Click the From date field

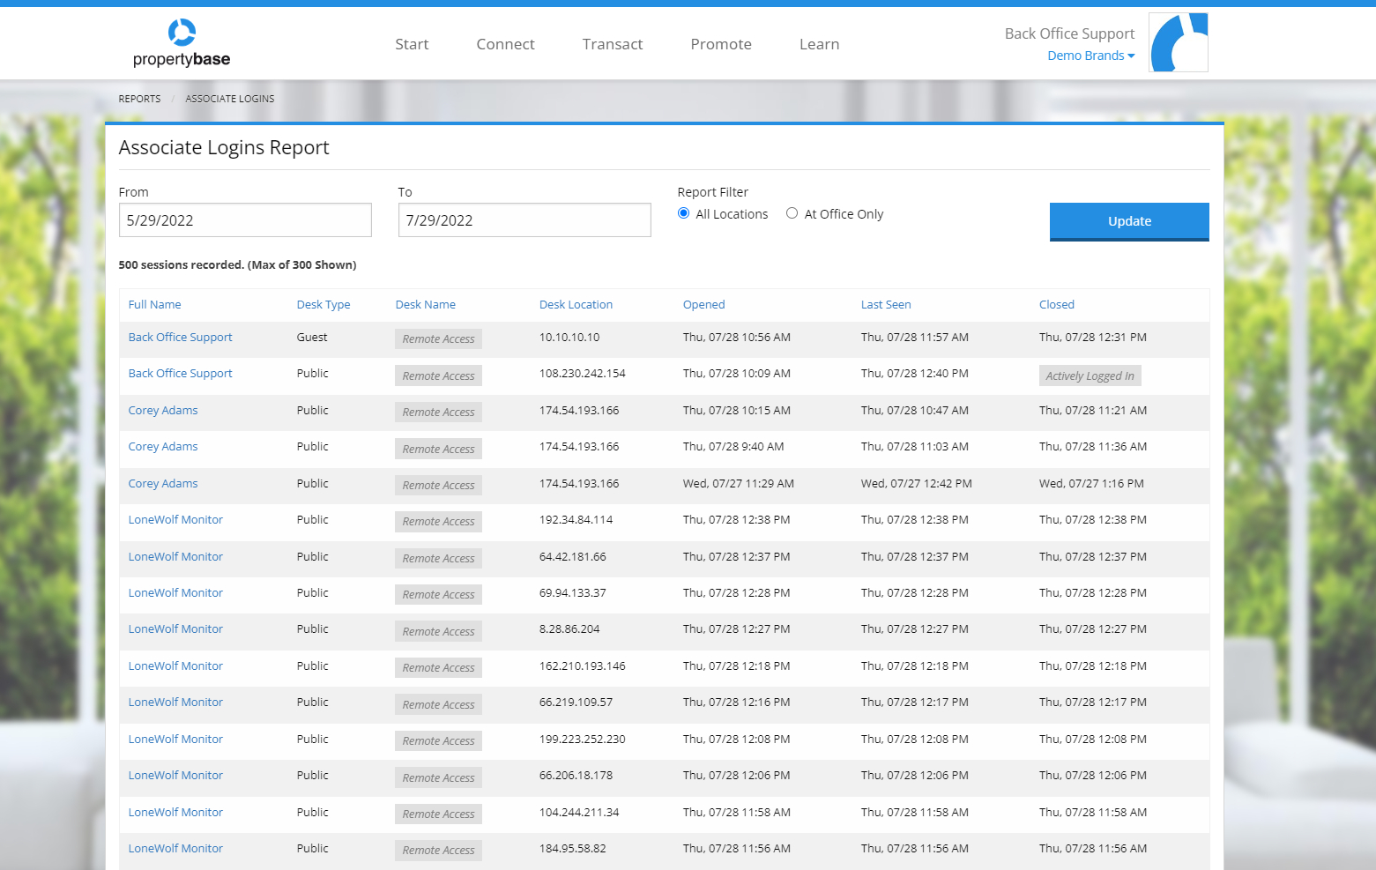tap(245, 219)
